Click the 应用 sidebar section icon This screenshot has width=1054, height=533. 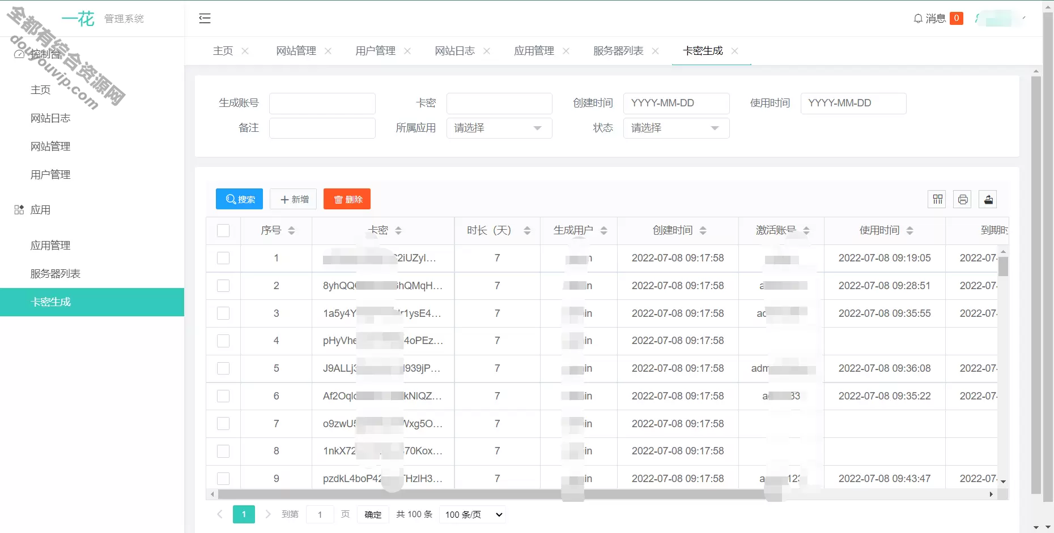click(x=19, y=210)
